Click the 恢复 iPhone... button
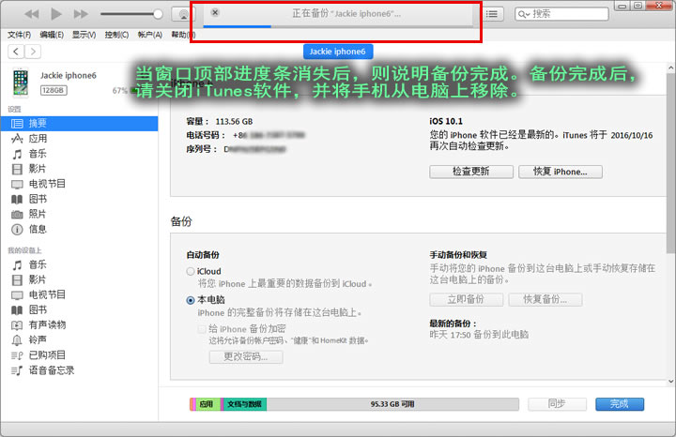This screenshot has width=676, height=437. pos(560,172)
